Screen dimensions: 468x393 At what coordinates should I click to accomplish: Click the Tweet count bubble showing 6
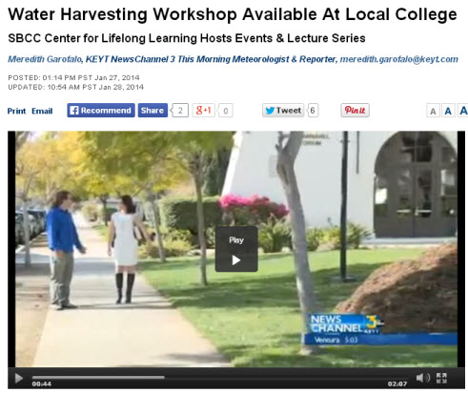pyautogui.click(x=313, y=111)
